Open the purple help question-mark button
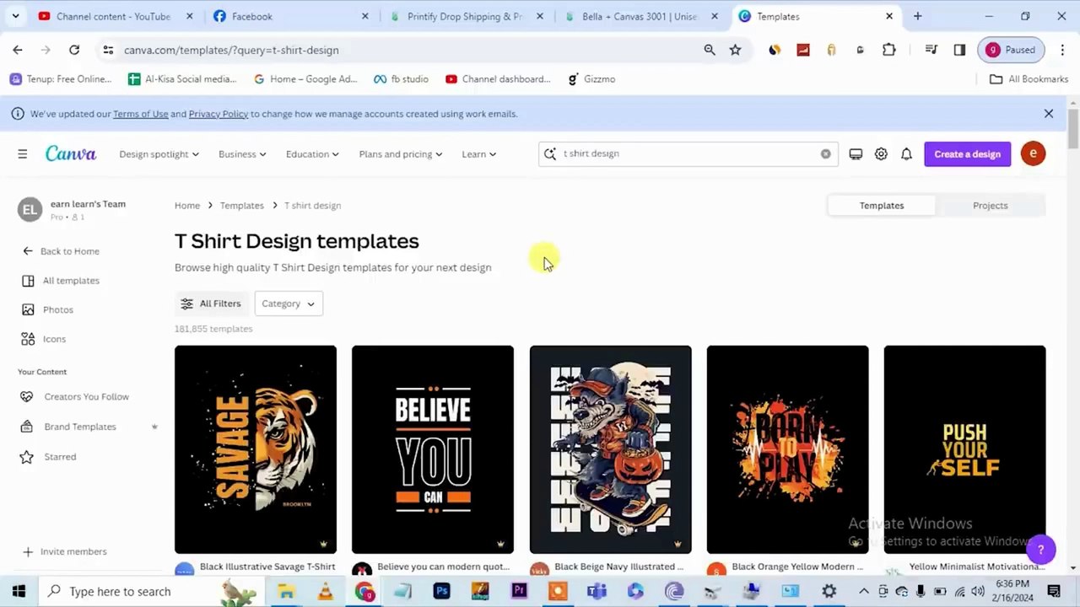This screenshot has height=607, width=1080. (1040, 550)
